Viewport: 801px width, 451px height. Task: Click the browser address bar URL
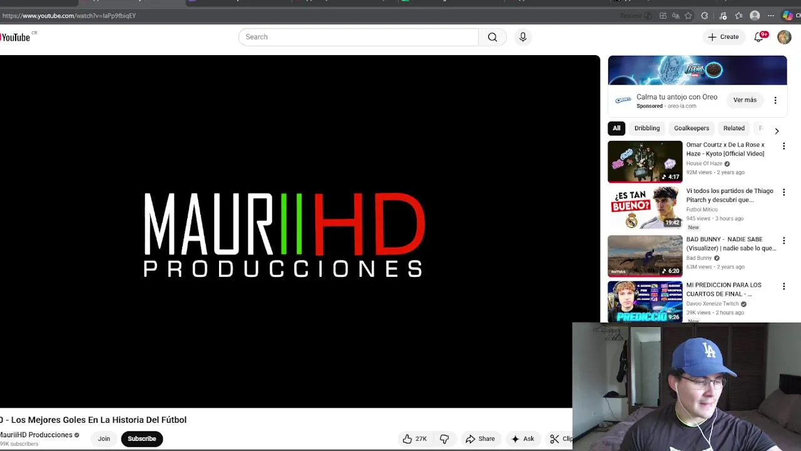click(69, 16)
